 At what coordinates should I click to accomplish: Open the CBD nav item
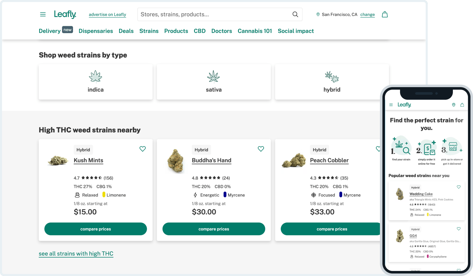point(200,31)
